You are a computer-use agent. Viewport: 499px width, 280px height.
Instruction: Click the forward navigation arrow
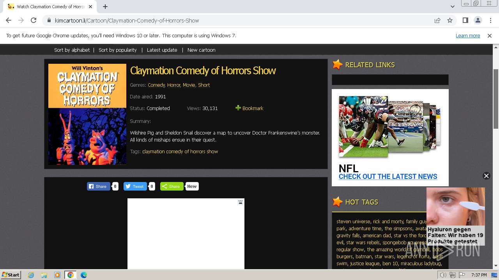[21, 20]
